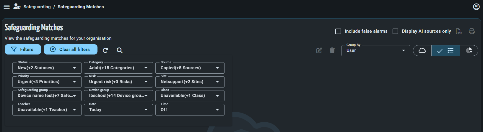Tick Display AI sources only checkbox
The width and height of the screenshot is (483, 132).
[395, 31]
